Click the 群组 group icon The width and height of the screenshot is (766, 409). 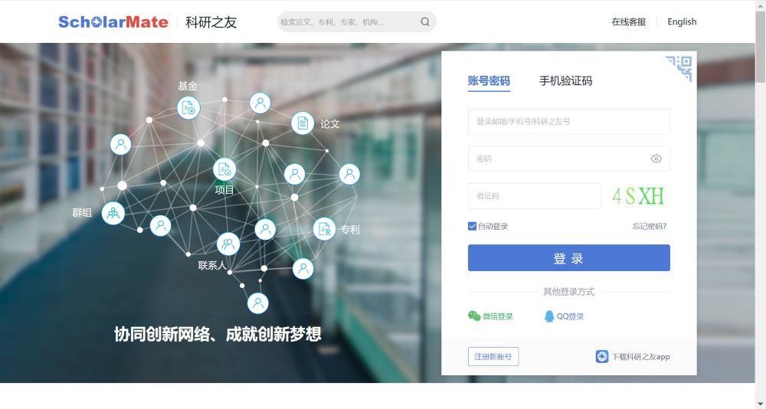pos(113,214)
